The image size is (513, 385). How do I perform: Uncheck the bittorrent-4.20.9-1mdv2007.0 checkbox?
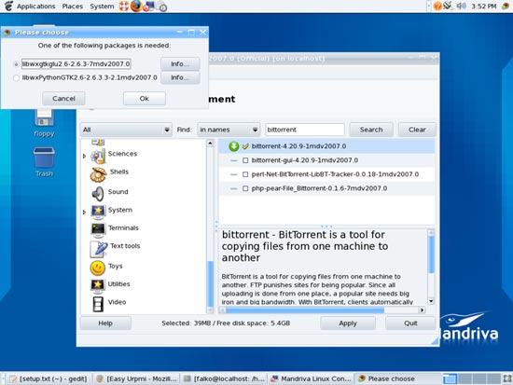245,146
